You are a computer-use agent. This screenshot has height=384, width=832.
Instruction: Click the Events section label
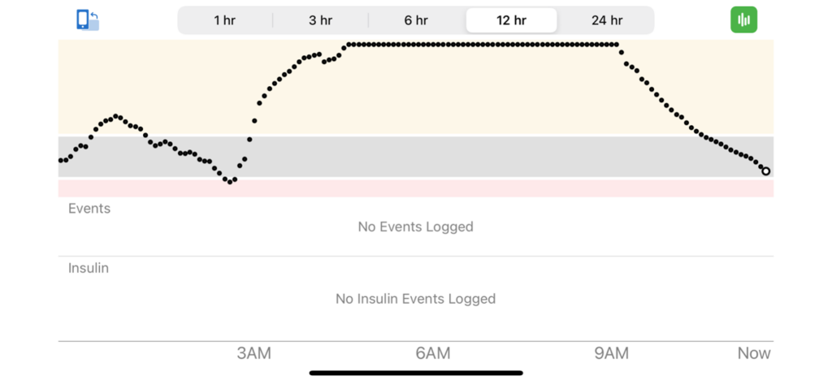pos(89,209)
